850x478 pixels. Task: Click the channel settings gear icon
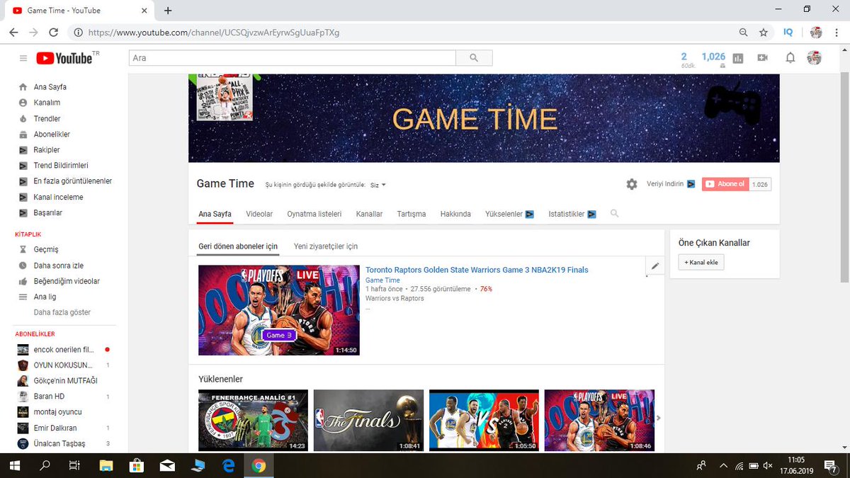[x=632, y=184]
